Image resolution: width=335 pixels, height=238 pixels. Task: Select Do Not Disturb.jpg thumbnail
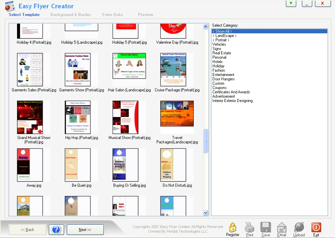tap(173, 165)
